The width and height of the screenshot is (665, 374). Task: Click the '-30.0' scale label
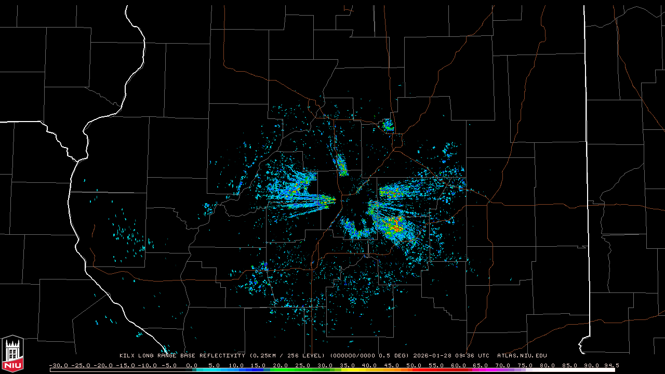pyautogui.click(x=58, y=365)
